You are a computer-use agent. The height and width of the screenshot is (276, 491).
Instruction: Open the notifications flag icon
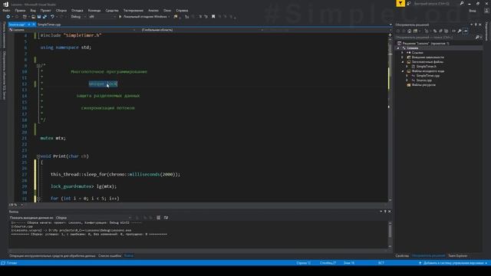click(400, 3)
